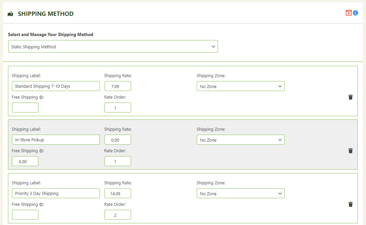Click Free Shipping field for In-Store Pickup
Image resolution: width=366 pixels, height=225 pixels.
(x=25, y=161)
